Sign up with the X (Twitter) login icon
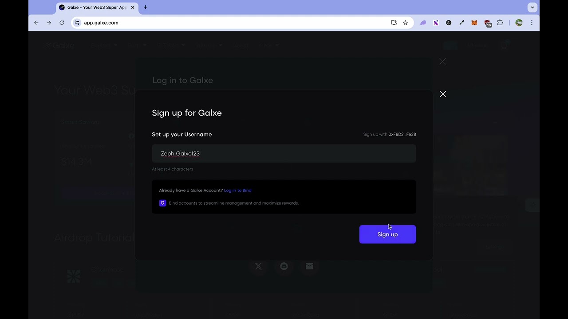The height and width of the screenshot is (319, 568). point(258,266)
